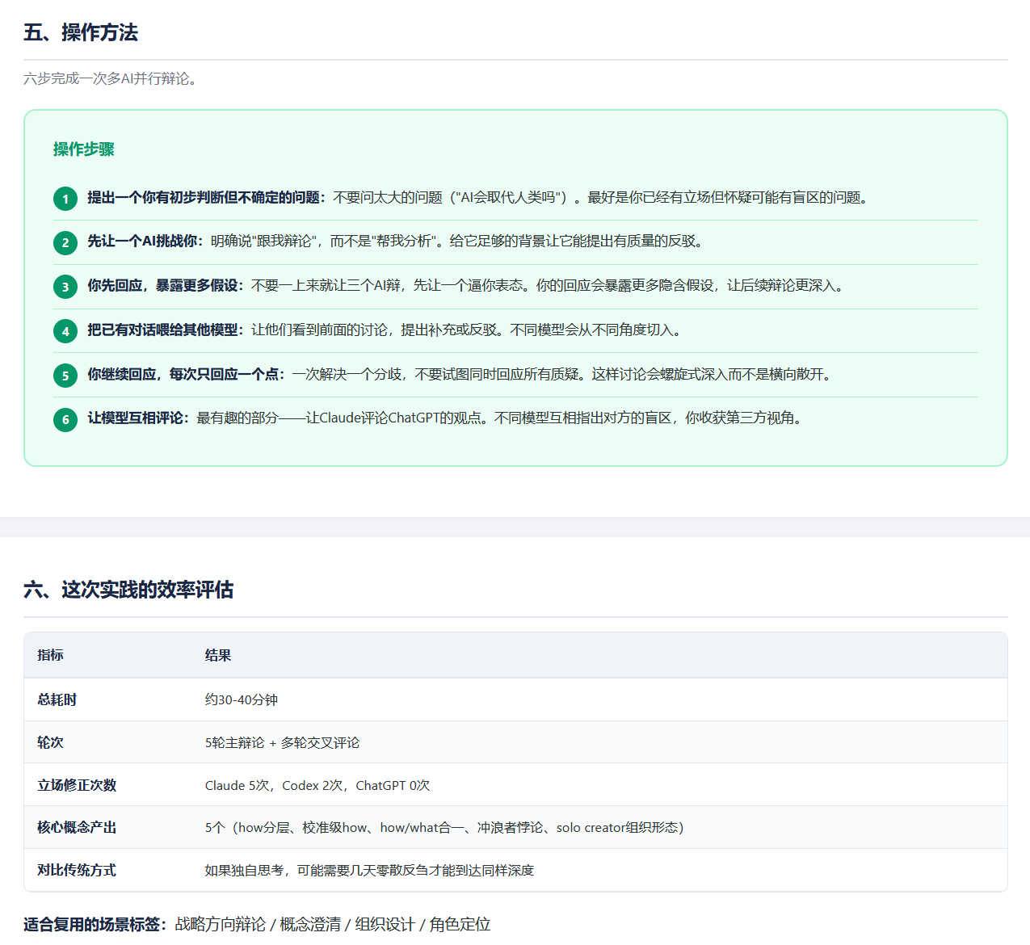Click bold text 你先回应，暴露更多假设
This screenshot has height=945, width=1030.
pos(166,286)
